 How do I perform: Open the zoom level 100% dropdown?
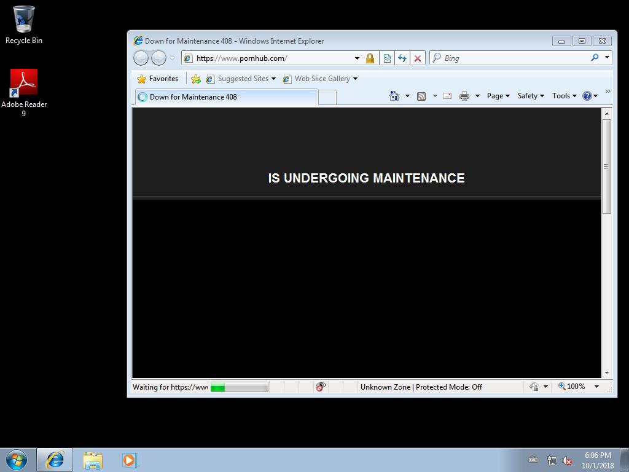(596, 387)
